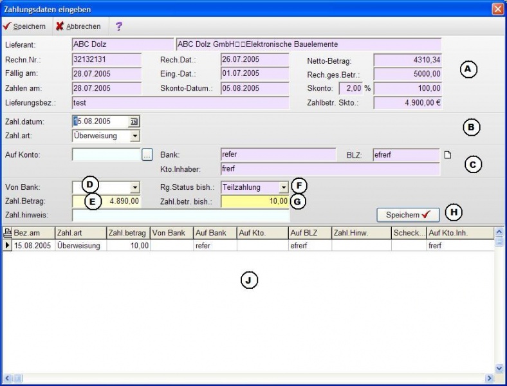Click the Speichern toolbar button with checkmark
This screenshot has width=507, height=386.
click(24, 26)
